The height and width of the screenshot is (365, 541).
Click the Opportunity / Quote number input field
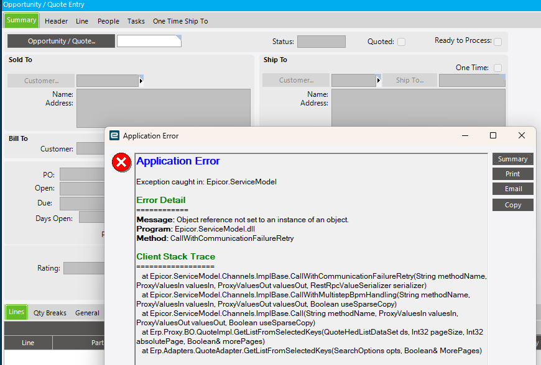149,41
